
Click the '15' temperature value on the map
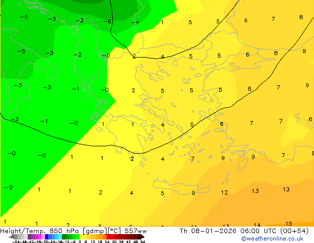point(289,224)
